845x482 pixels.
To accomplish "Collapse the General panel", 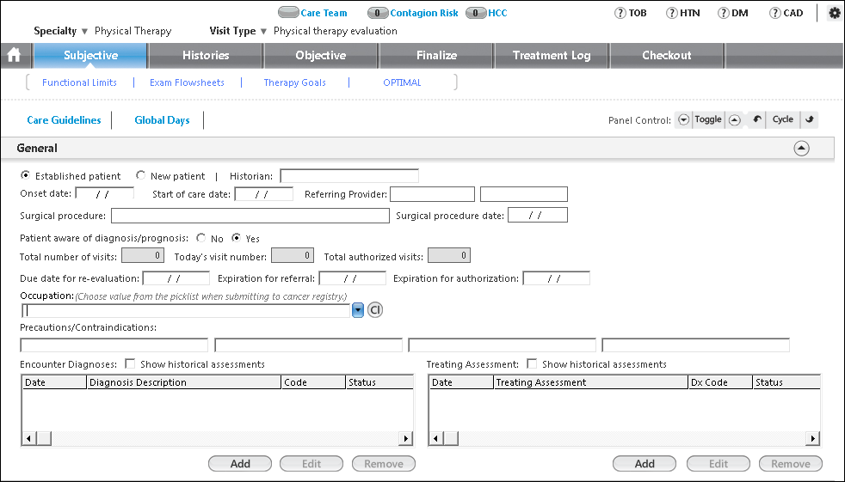I will click(801, 148).
